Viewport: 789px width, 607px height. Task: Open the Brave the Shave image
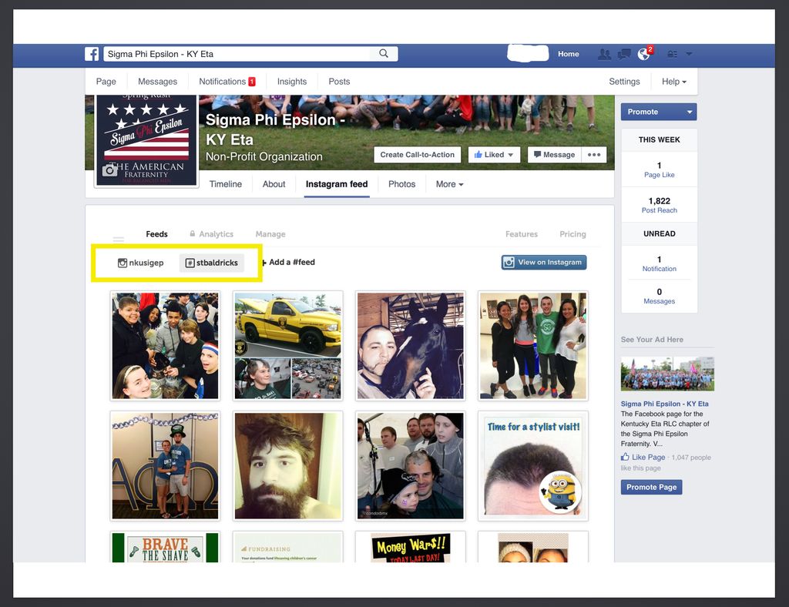[x=165, y=547]
